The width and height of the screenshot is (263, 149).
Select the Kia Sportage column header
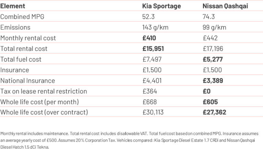(161, 6)
